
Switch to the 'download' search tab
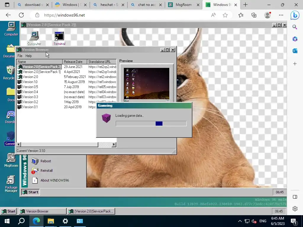point(33,5)
